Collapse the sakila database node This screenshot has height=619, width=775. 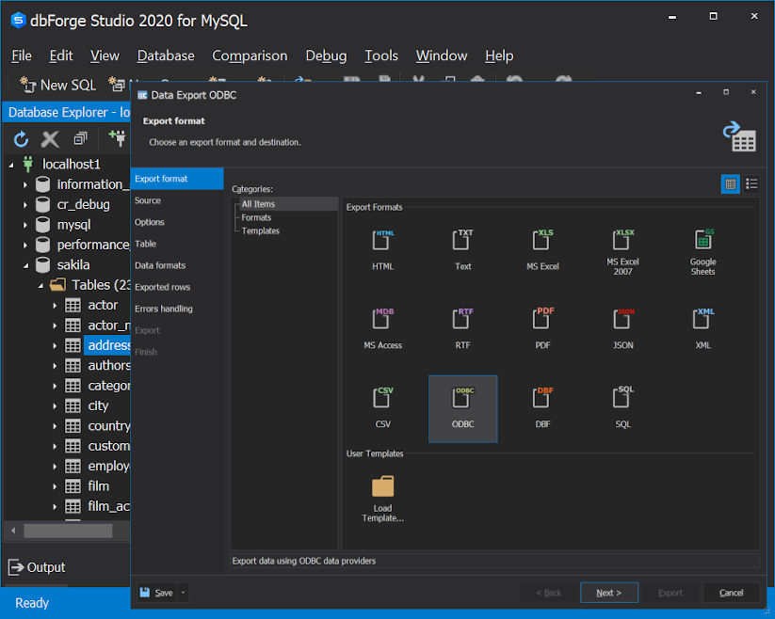[x=25, y=265]
